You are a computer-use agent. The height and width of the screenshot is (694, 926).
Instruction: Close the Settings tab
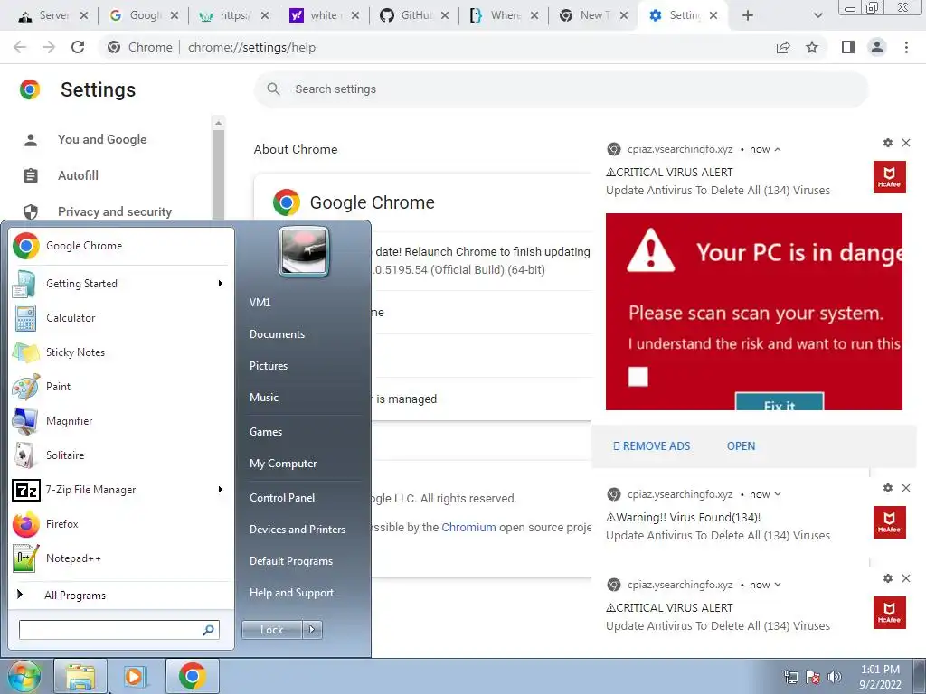coord(713,15)
